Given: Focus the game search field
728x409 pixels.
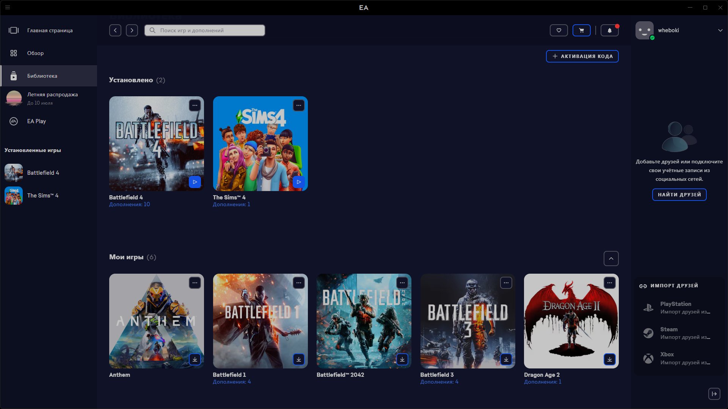Looking at the screenshot, I should point(205,30).
